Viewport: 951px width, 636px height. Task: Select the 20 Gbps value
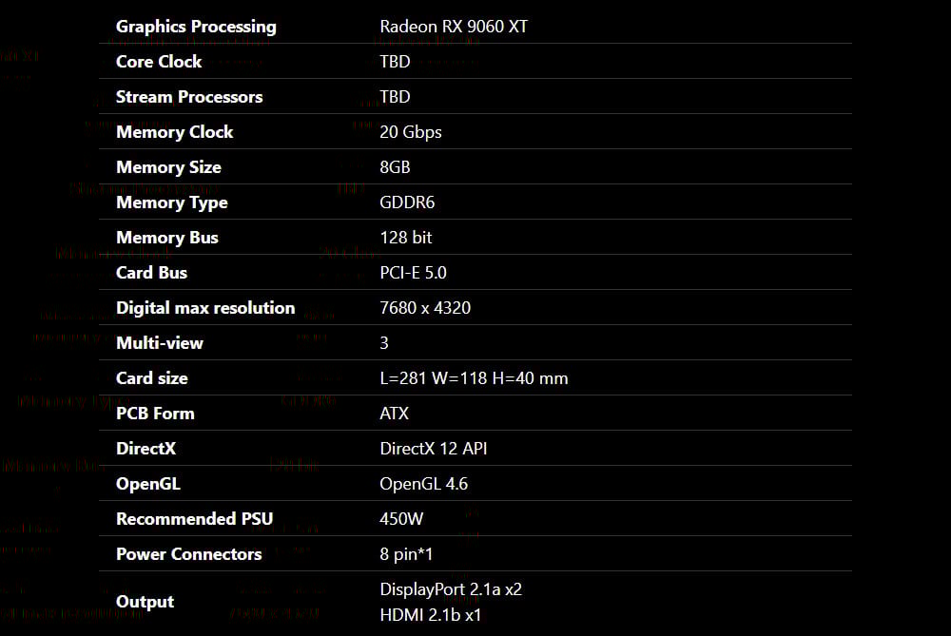tap(411, 132)
